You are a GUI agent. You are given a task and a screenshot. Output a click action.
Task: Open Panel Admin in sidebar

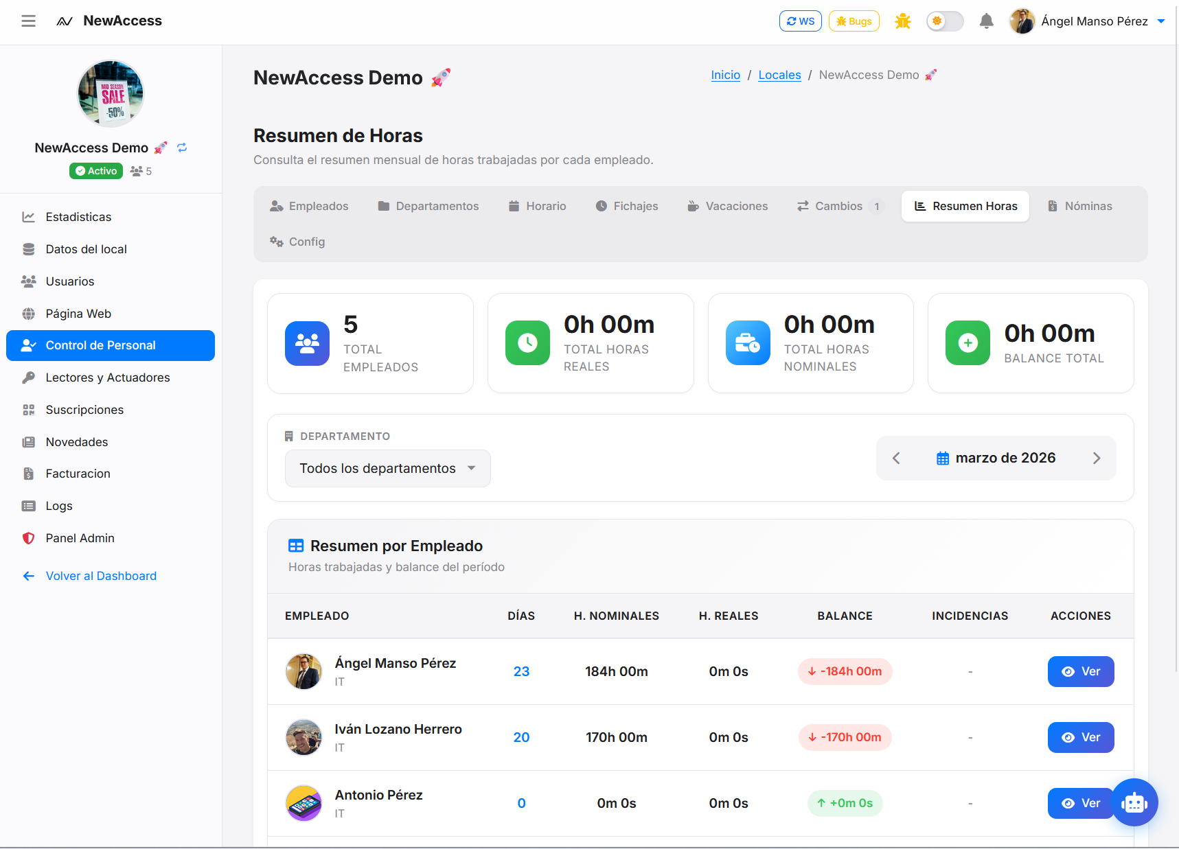click(111, 539)
